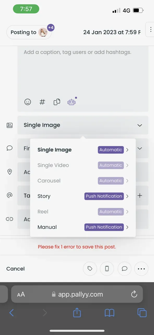
Task: Open the labels tag icon button
Action: tap(90, 269)
